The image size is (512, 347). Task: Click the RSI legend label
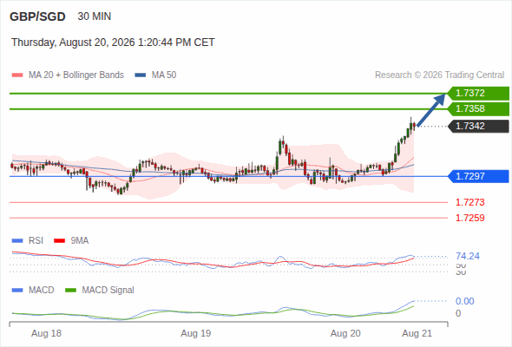[36, 241]
